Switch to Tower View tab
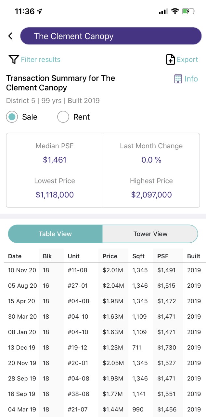This screenshot has height=417, width=206. coord(150,234)
